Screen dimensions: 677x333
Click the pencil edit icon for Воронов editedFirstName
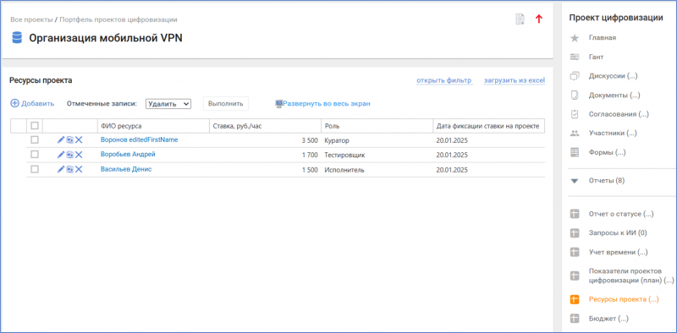61,139
